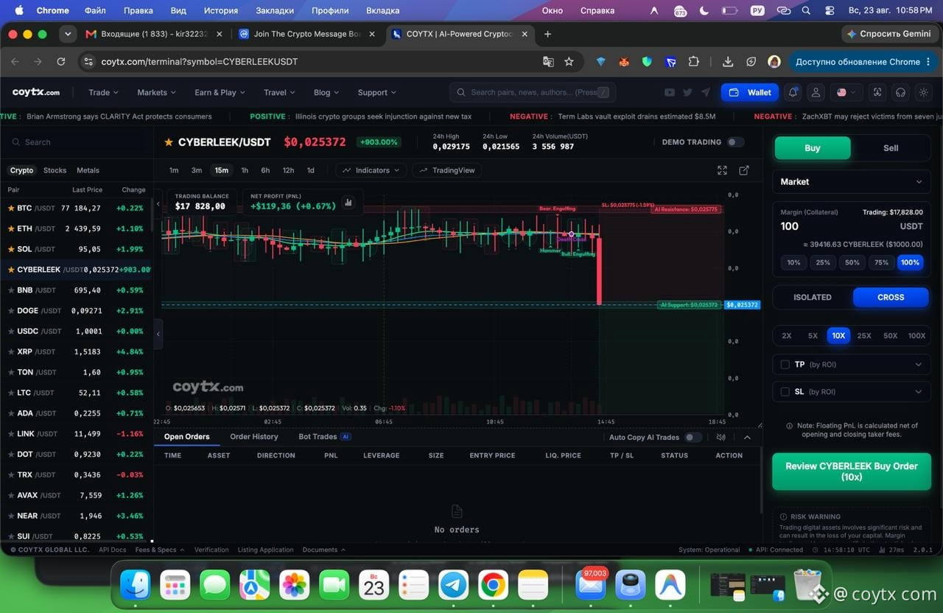Open the face-scan verification icon
This screenshot has height=613, width=943.
[x=877, y=92]
